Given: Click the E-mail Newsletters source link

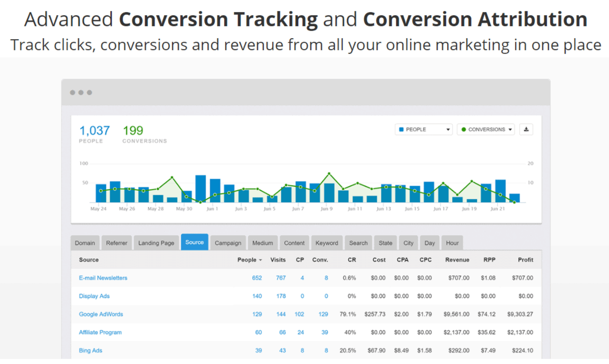Looking at the screenshot, I should pos(103,278).
